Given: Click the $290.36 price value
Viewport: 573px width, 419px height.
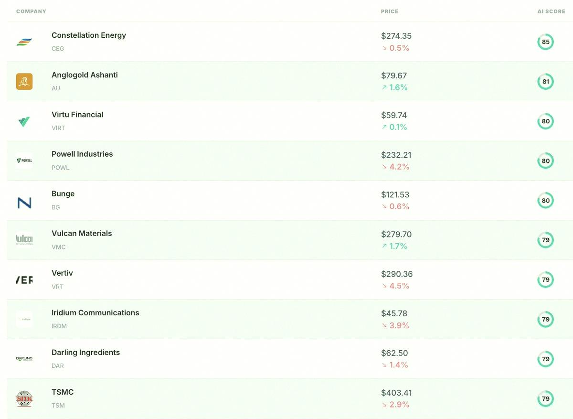Looking at the screenshot, I should pyautogui.click(x=397, y=274).
